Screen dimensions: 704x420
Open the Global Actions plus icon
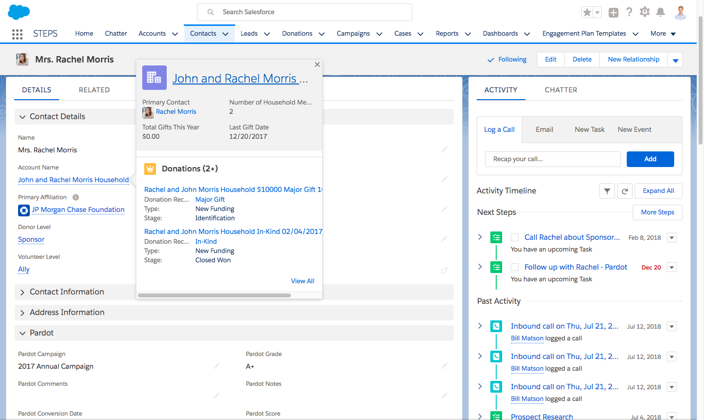point(614,13)
